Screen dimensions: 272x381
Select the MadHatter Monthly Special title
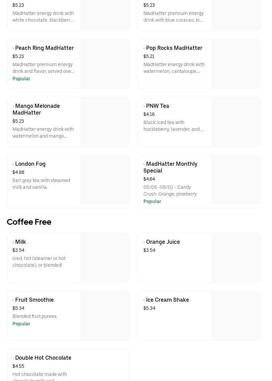(x=170, y=167)
